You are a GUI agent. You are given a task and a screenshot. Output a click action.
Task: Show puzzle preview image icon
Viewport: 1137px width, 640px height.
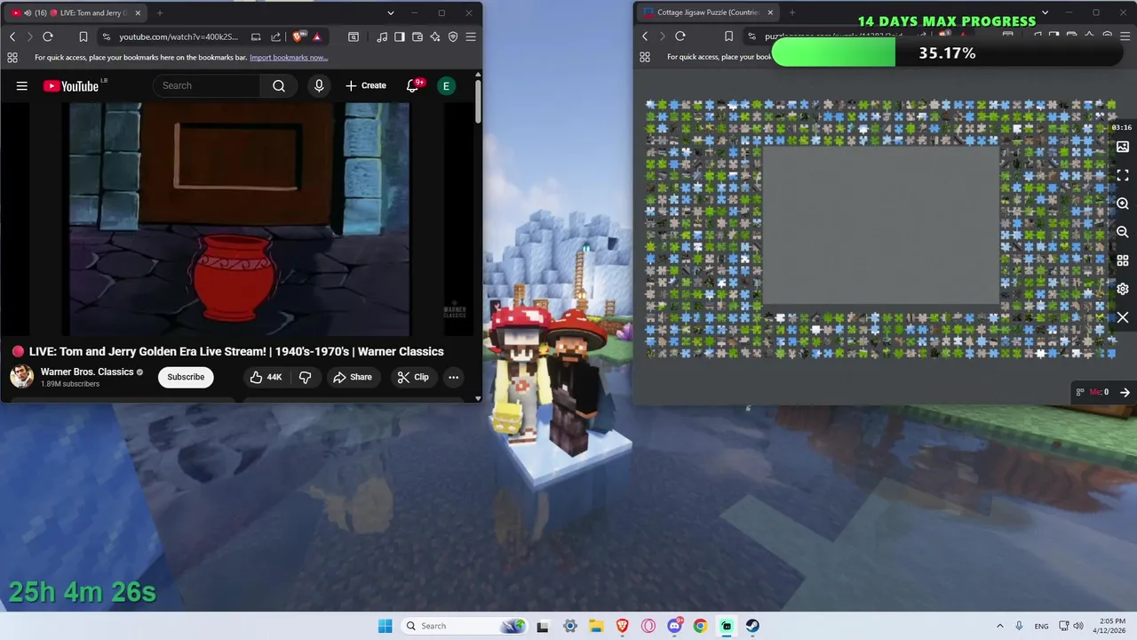point(1123,147)
